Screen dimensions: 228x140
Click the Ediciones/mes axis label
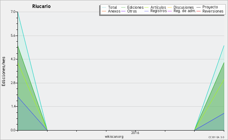click(3, 72)
